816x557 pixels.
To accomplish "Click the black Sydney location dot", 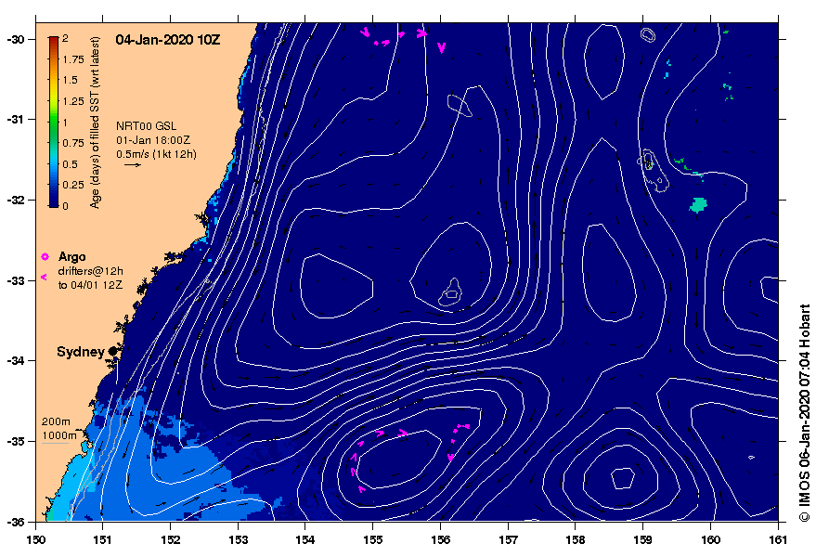I will coord(112,352).
